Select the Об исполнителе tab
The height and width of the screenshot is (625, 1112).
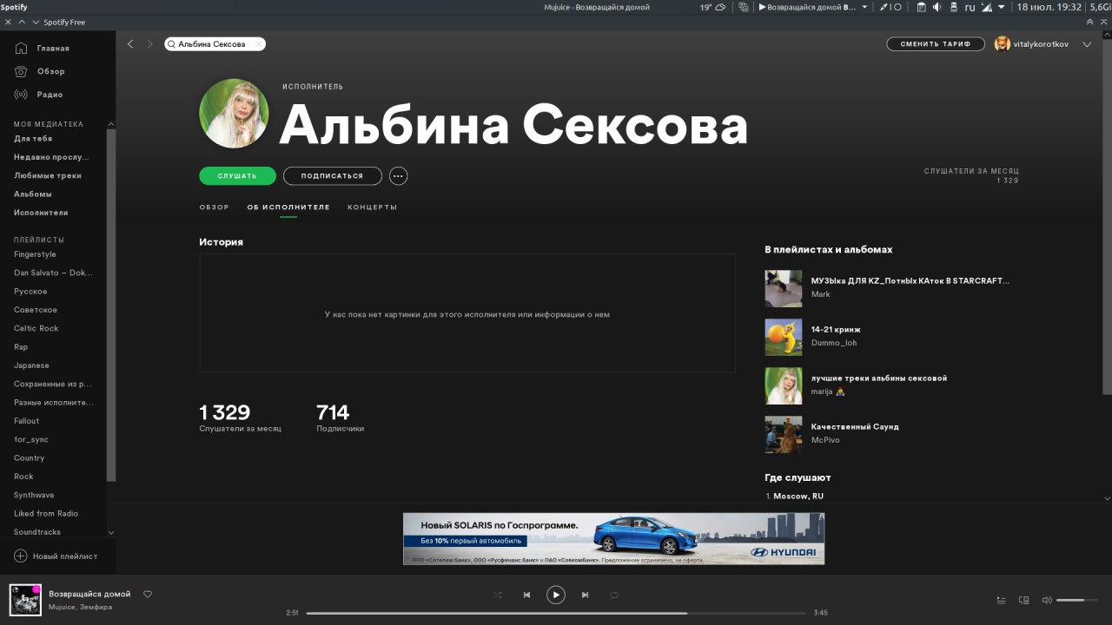point(288,207)
